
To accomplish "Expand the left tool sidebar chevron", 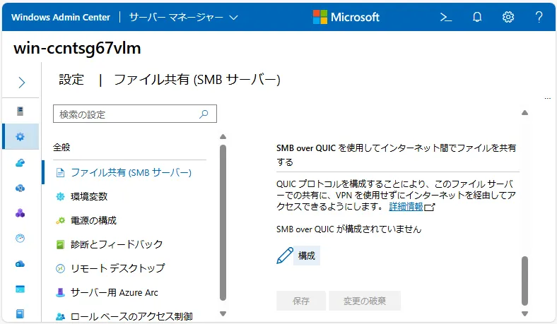I will pos(22,83).
